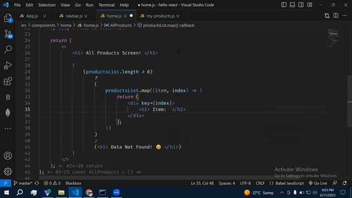Open the Explorer view in activity bar
Screen dimensions: 352x198
[8, 18]
